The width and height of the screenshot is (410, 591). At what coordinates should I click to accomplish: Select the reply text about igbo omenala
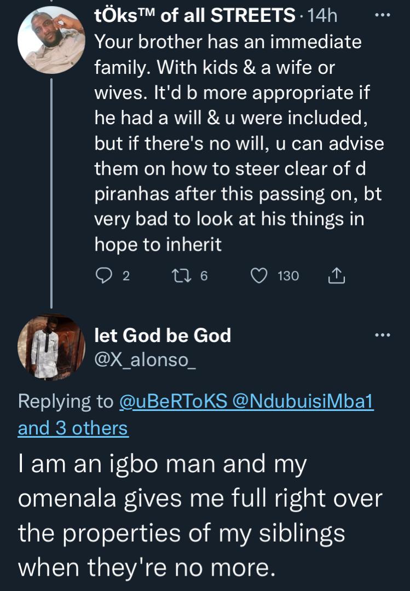point(200,517)
